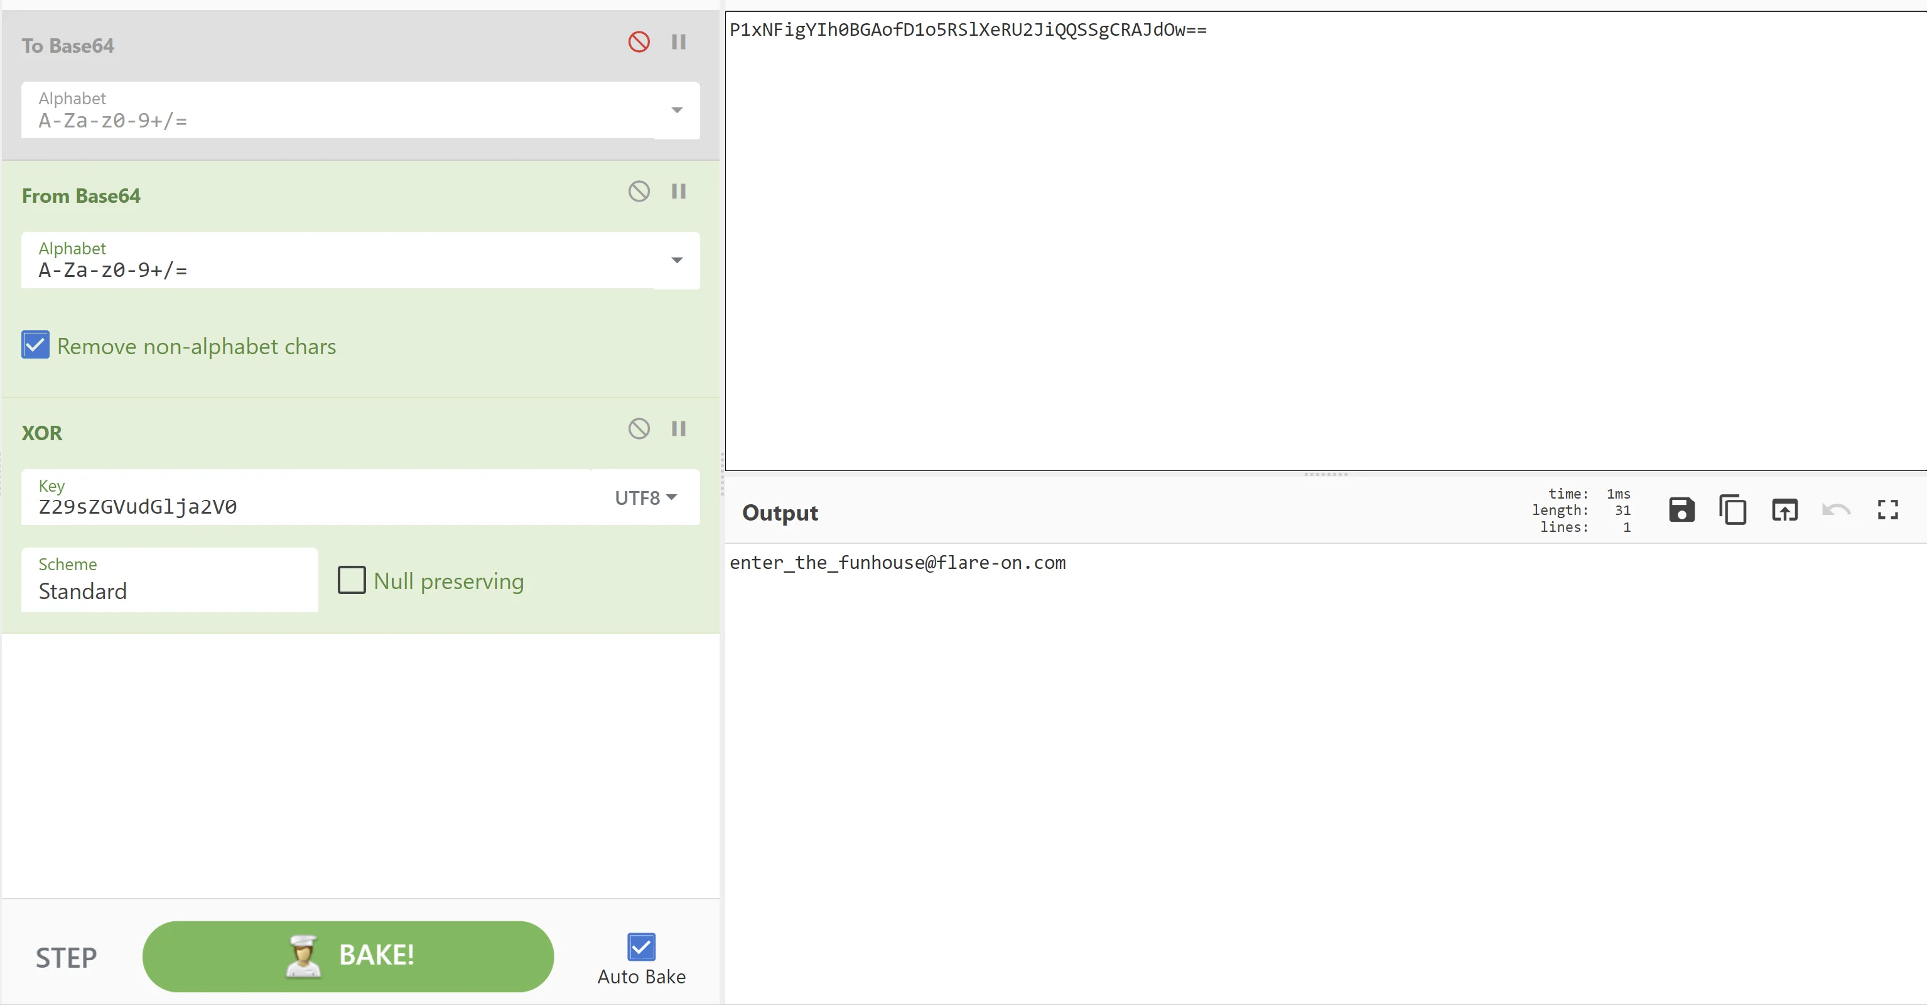Click the Output pane heading

[779, 513]
